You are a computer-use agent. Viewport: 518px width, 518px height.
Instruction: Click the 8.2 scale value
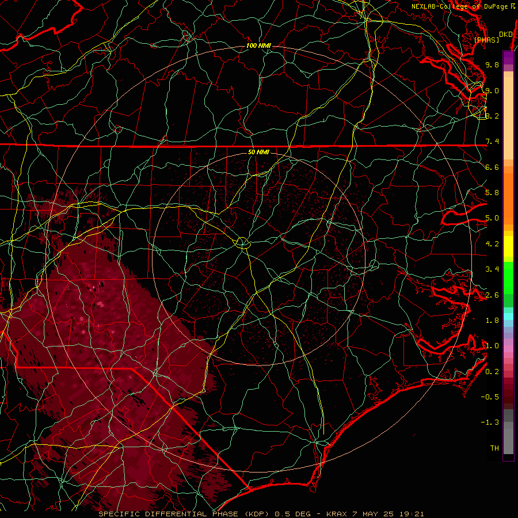pyautogui.click(x=492, y=116)
